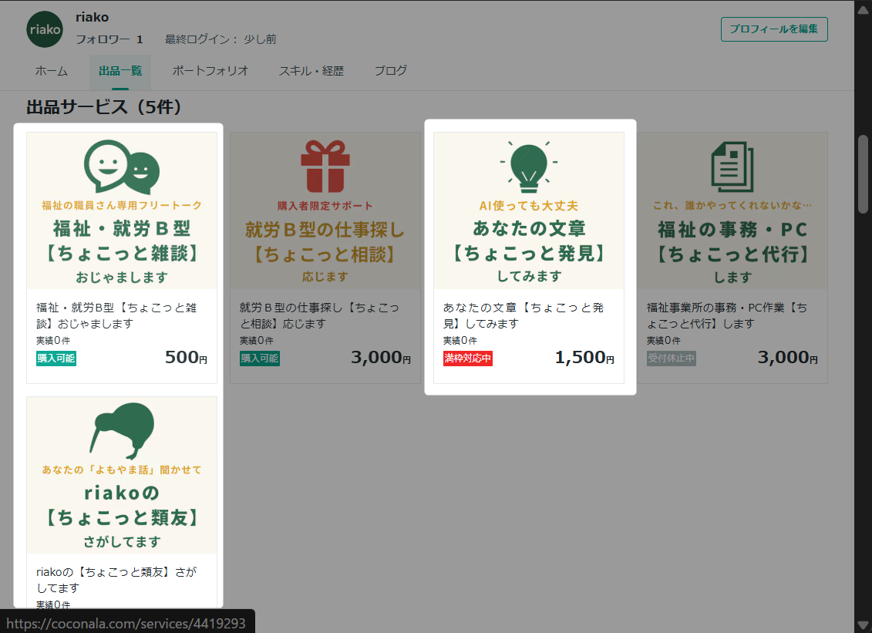Open the スキル・経歴 tab
Viewport: 872px width, 633px height.
[x=311, y=71]
